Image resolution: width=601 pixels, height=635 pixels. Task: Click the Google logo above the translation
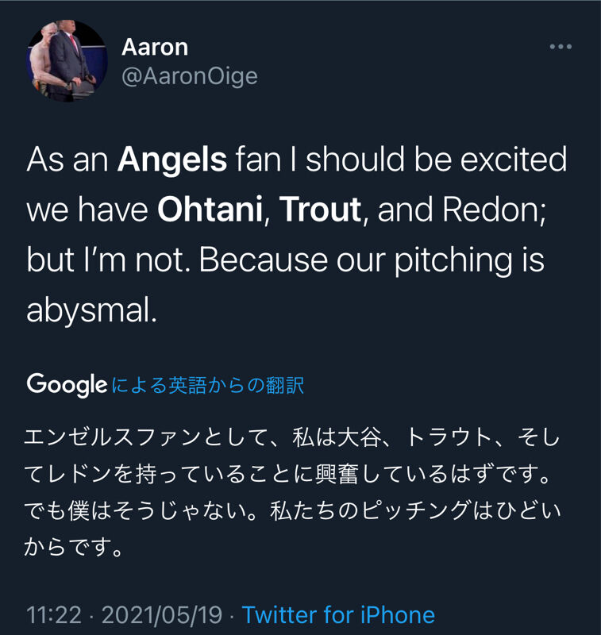pos(67,385)
